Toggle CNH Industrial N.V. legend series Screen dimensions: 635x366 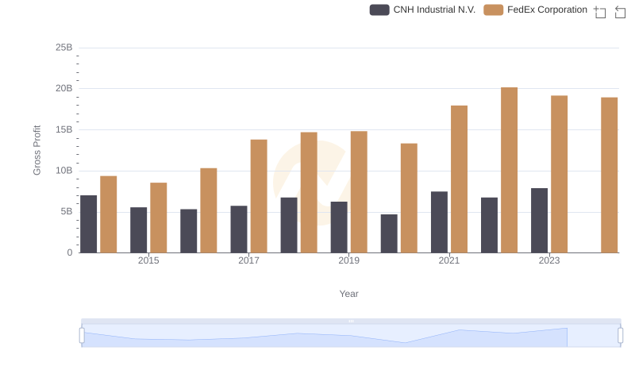(x=422, y=10)
